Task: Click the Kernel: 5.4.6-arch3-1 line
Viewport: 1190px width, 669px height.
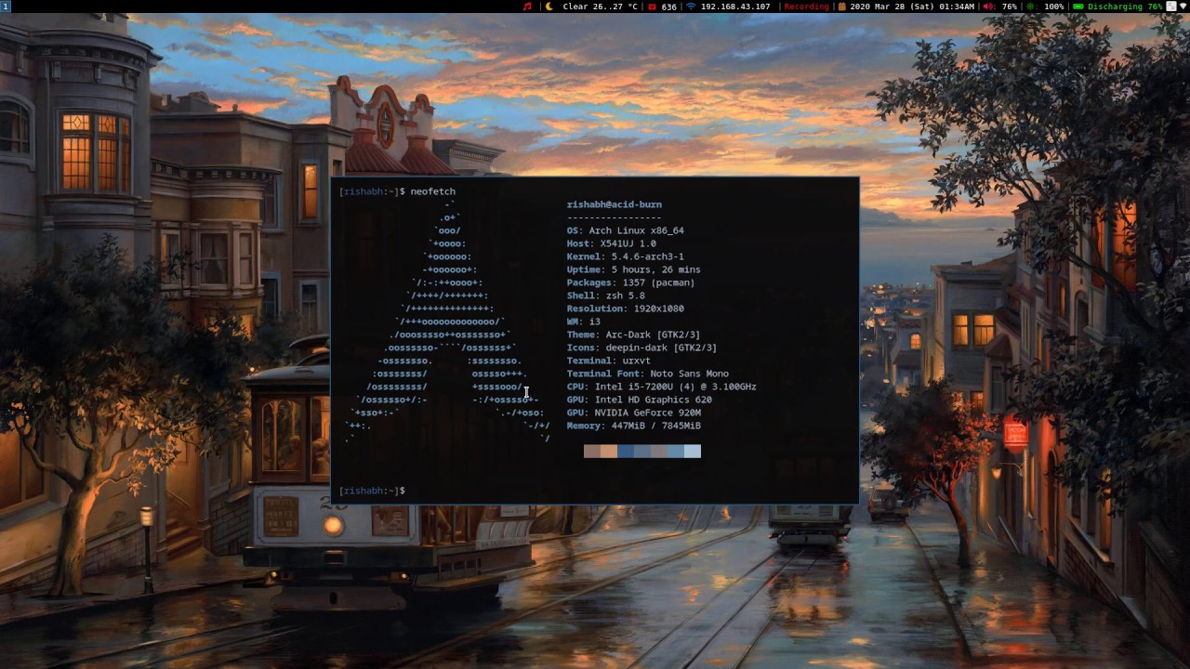Action: 626,256
